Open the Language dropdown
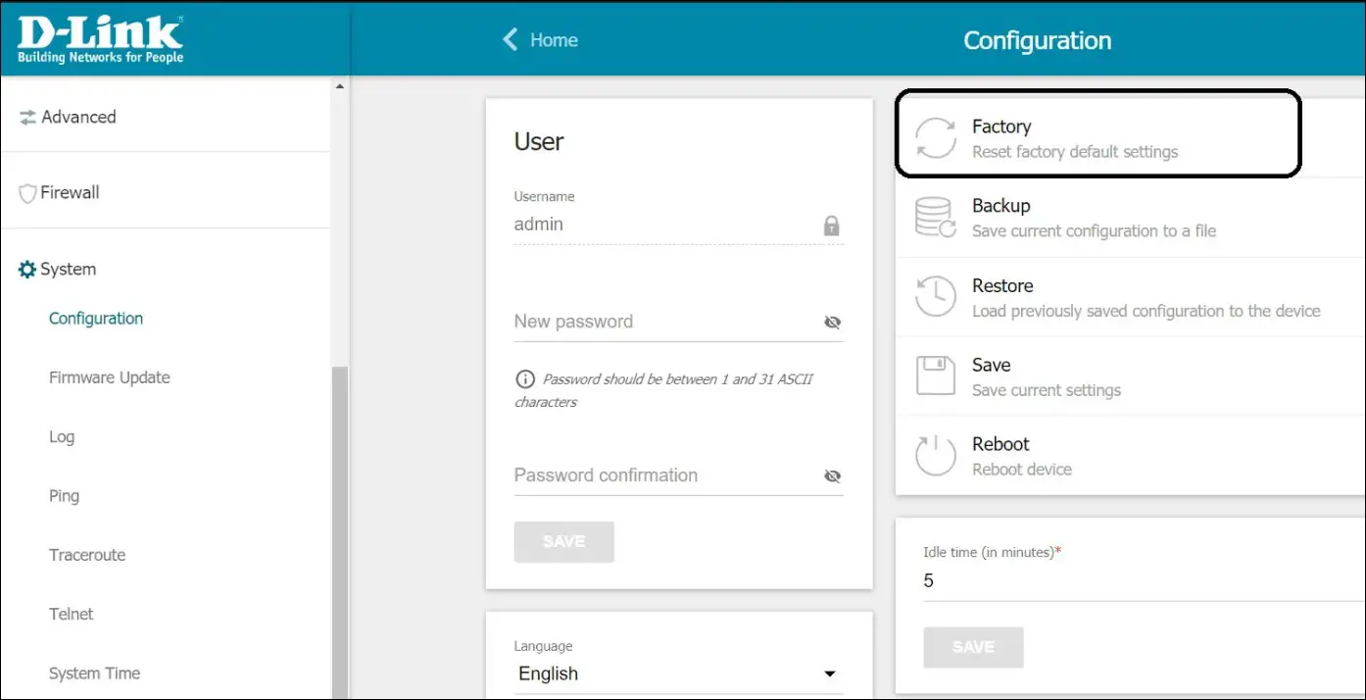1366x700 pixels. pyautogui.click(x=678, y=674)
